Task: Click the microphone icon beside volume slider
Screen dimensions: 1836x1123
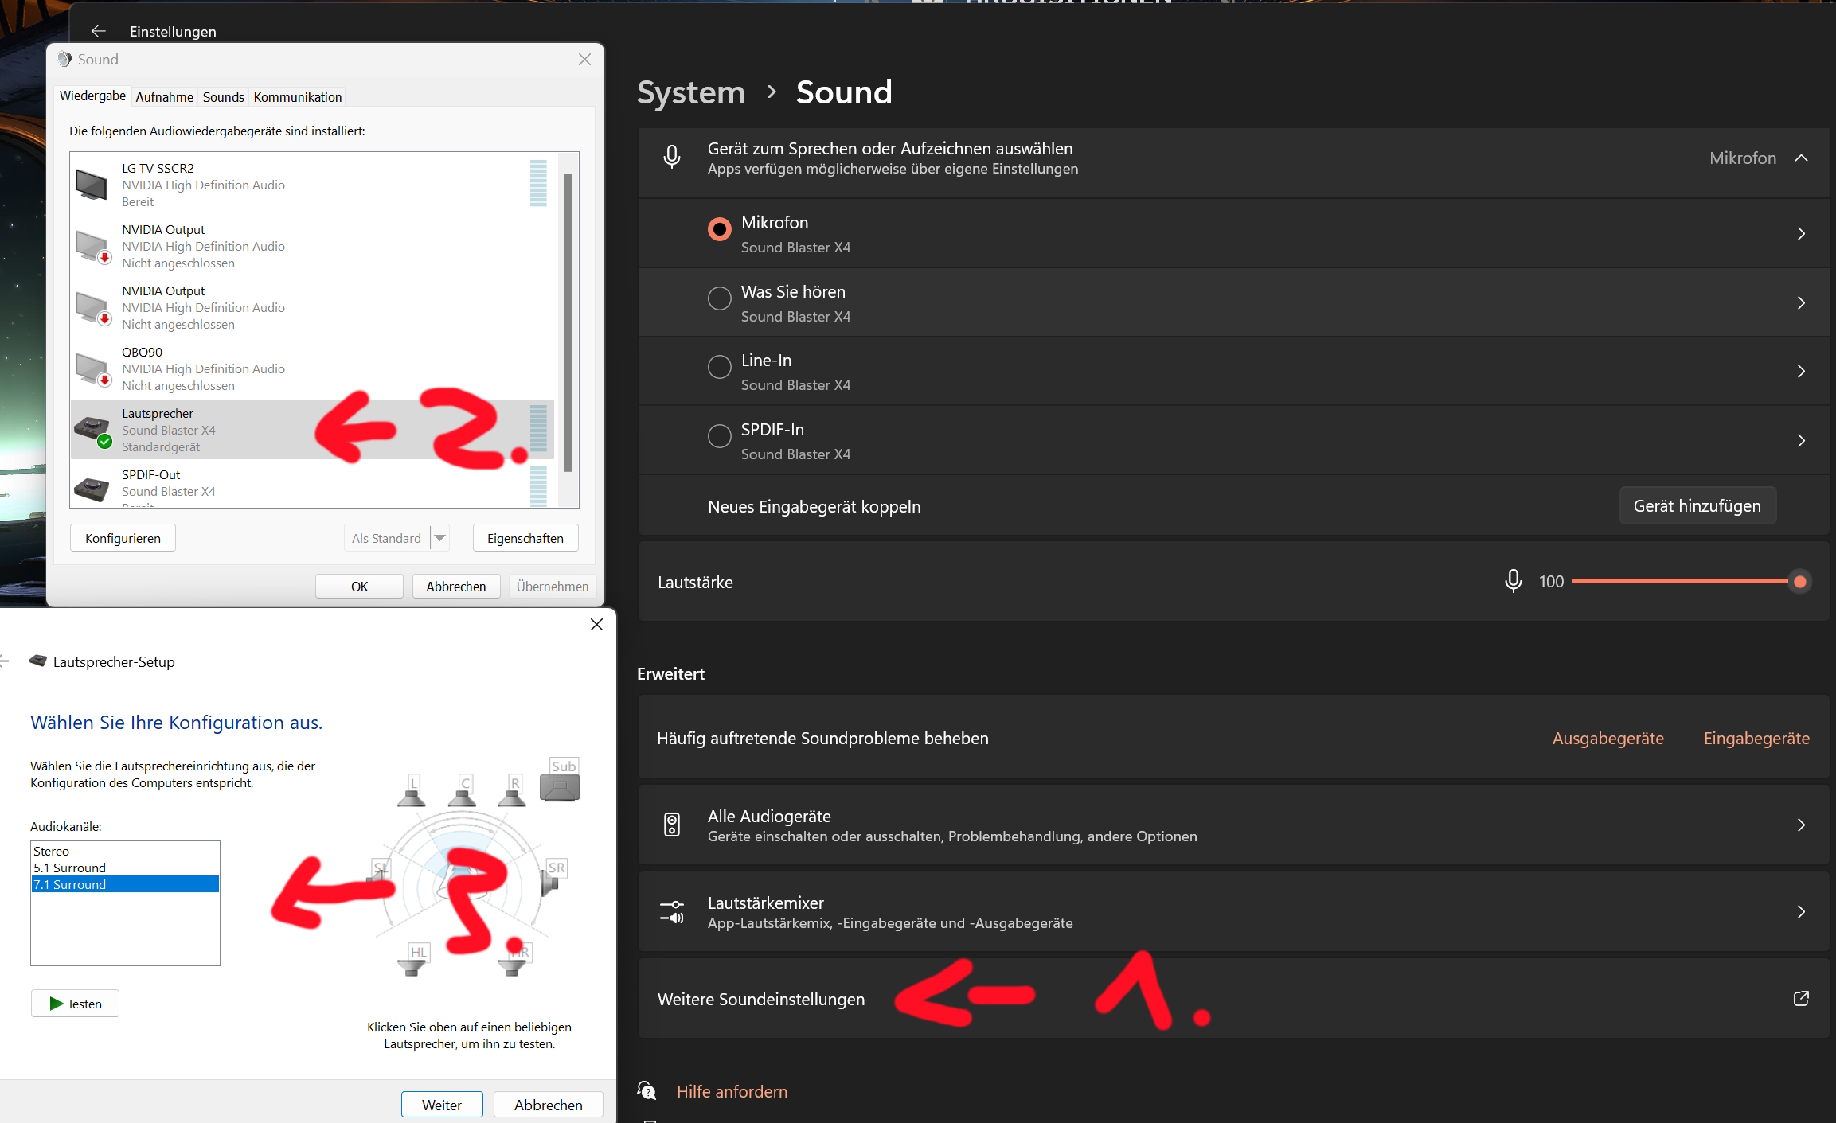Action: click(x=1513, y=582)
